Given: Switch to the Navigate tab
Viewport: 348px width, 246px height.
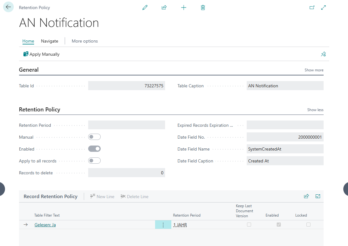Looking at the screenshot, I should [x=49, y=41].
